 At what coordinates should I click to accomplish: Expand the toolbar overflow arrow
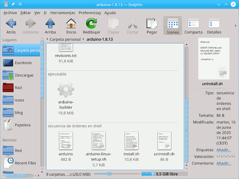[x=235, y=26]
